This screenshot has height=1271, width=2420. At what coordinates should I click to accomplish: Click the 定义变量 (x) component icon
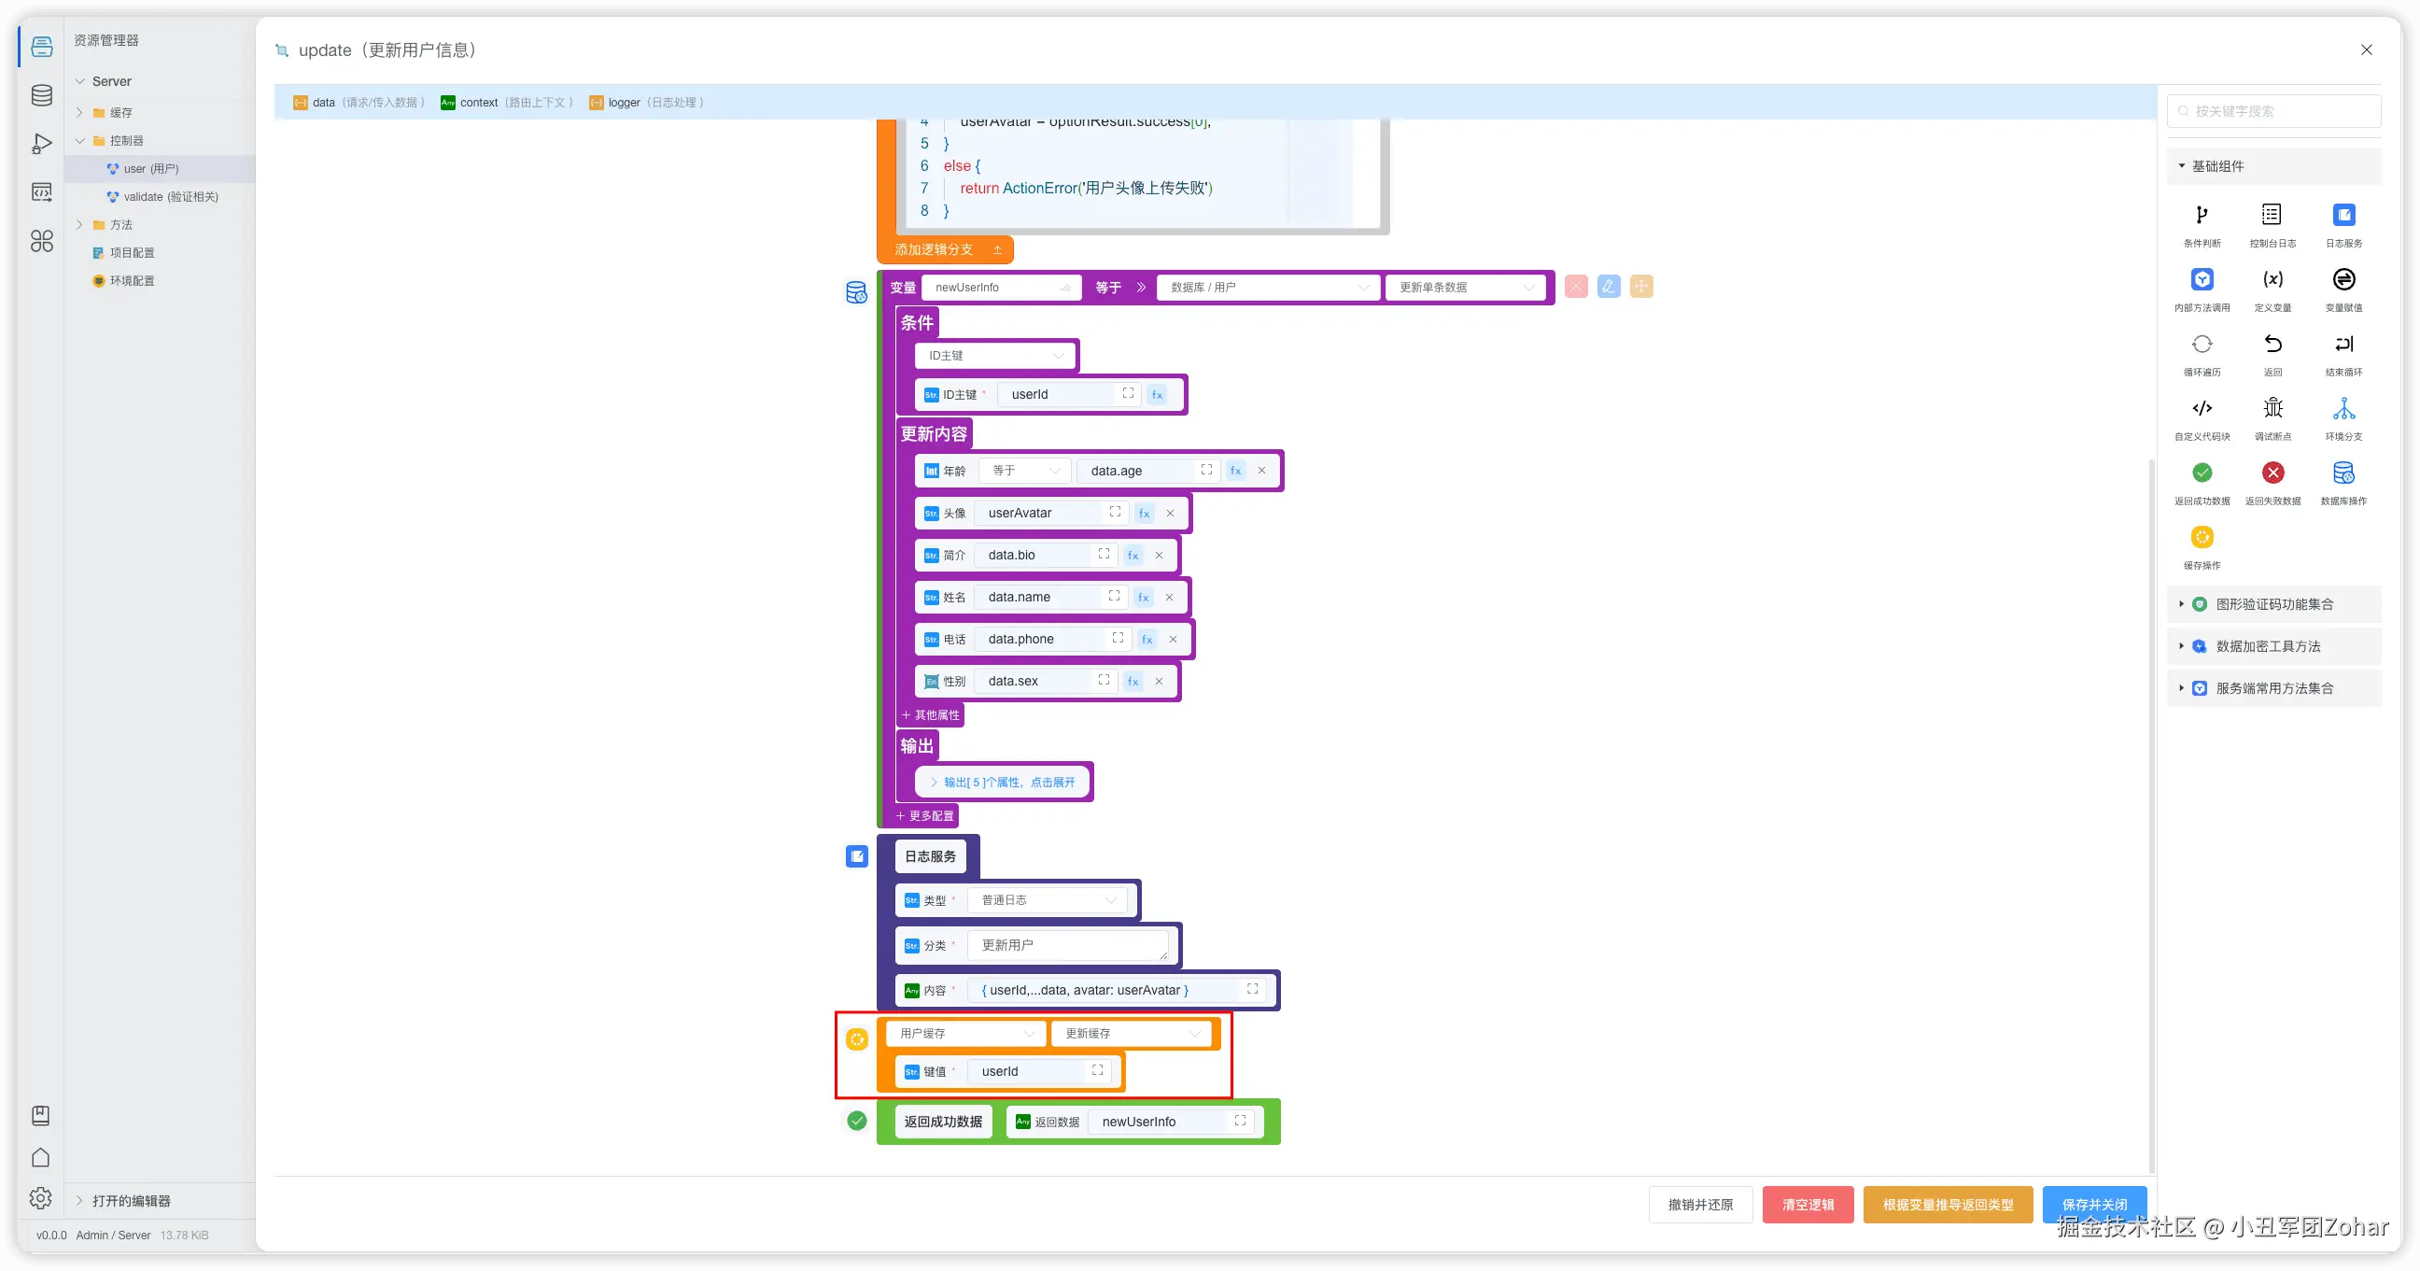click(x=2272, y=280)
